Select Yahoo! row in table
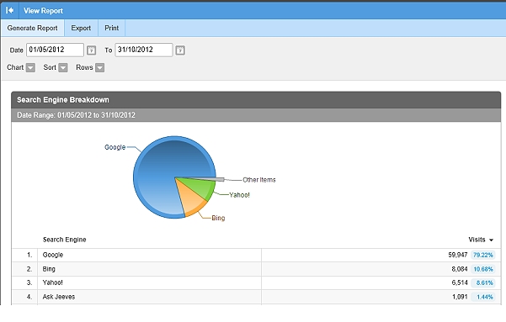The width and height of the screenshot is (506, 322). point(256,282)
